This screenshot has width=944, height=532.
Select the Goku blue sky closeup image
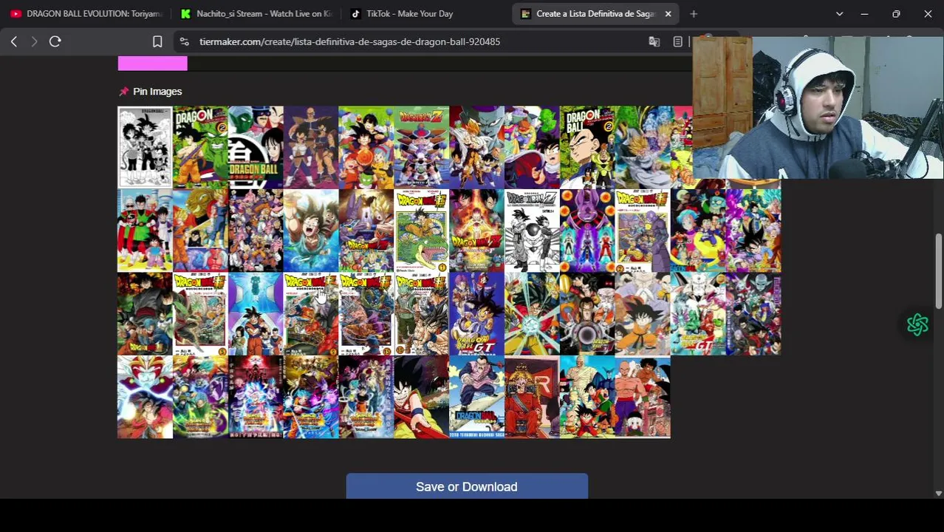(311, 231)
